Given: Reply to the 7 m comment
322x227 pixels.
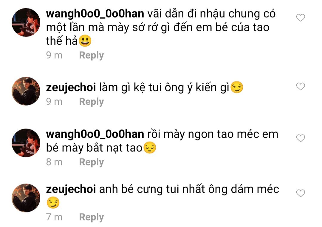Looking at the screenshot, I should pyautogui.click(x=92, y=217).
